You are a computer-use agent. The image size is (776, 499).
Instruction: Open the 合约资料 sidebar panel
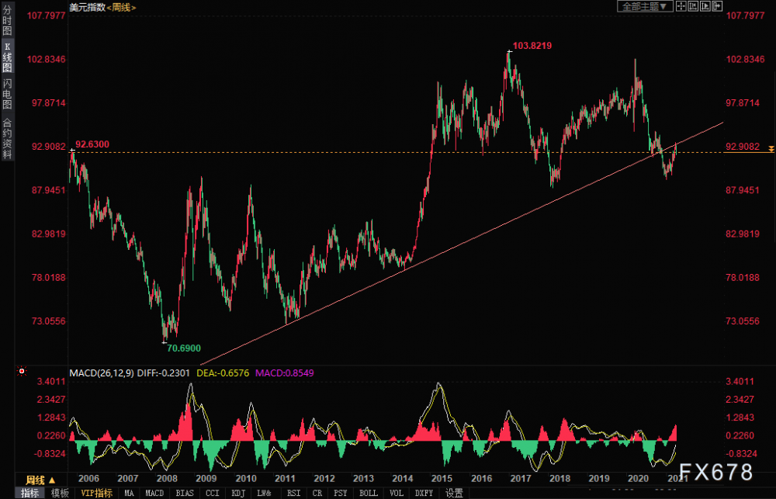click(x=7, y=137)
